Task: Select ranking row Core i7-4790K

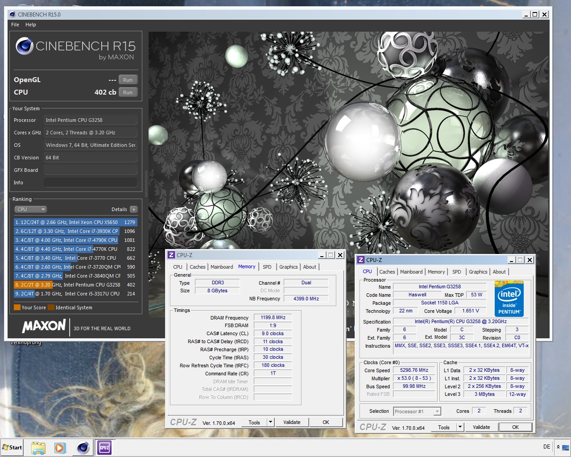Action: (x=75, y=240)
